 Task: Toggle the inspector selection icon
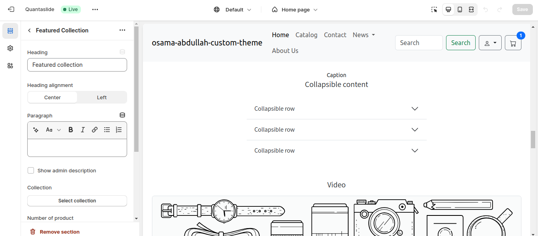click(434, 9)
